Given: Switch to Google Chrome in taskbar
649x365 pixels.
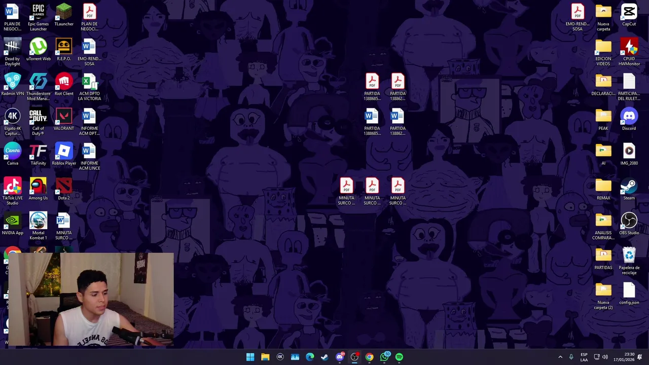Looking at the screenshot, I should tap(370, 357).
